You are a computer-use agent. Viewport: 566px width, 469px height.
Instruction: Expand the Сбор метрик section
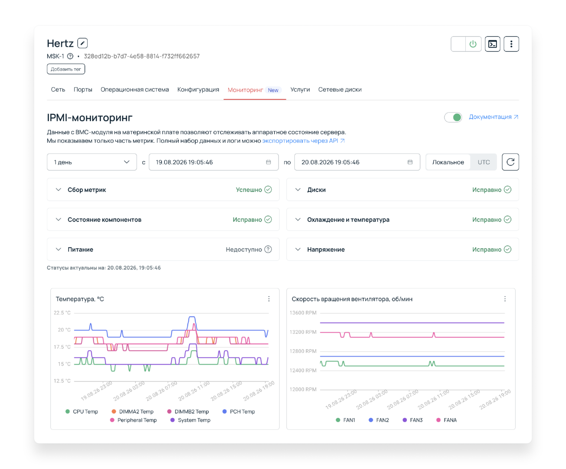pos(58,190)
